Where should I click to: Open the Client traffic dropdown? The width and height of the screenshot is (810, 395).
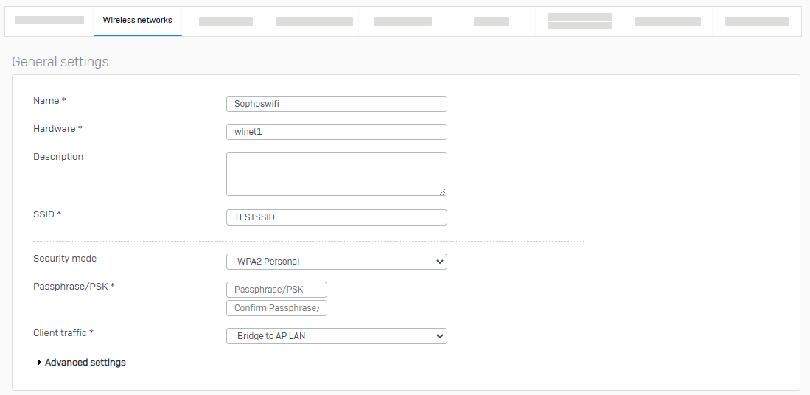coord(336,336)
